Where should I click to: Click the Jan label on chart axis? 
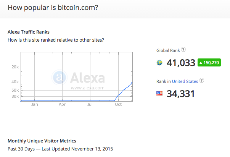click(x=34, y=104)
